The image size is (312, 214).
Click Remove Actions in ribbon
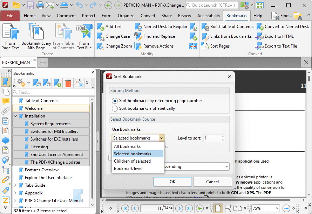(154, 46)
